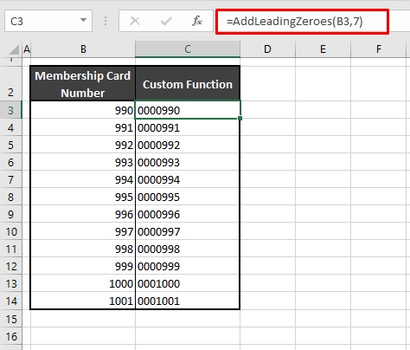Open the Insert Function fx icon

point(197,21)
